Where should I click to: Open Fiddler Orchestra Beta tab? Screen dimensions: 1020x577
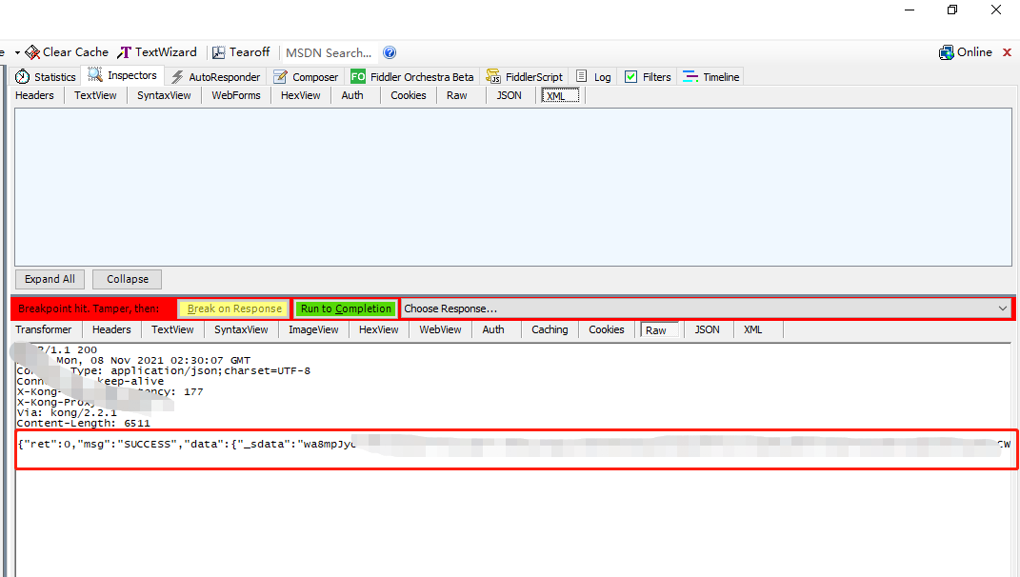point(412,77)
